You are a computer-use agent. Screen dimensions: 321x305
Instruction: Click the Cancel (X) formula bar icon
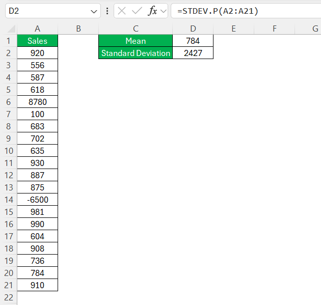pos(122,11)
